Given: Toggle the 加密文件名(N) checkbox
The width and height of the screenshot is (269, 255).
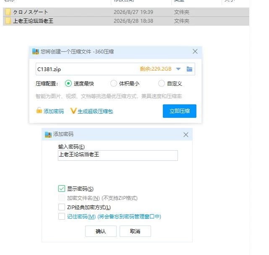Looking at the screenshot, I should click(x=62, y=198).
